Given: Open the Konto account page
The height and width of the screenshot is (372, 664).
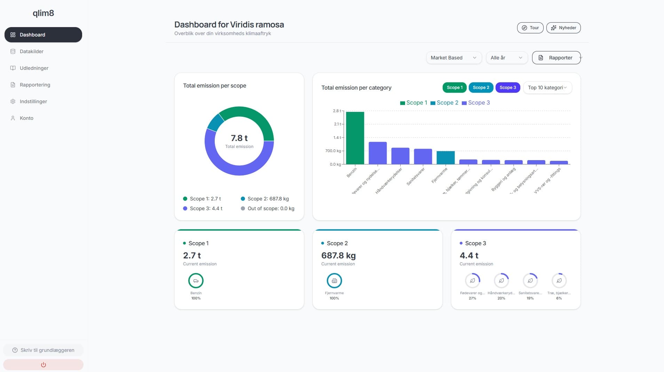Looking at the screenshot, I should tap(43, 118).
